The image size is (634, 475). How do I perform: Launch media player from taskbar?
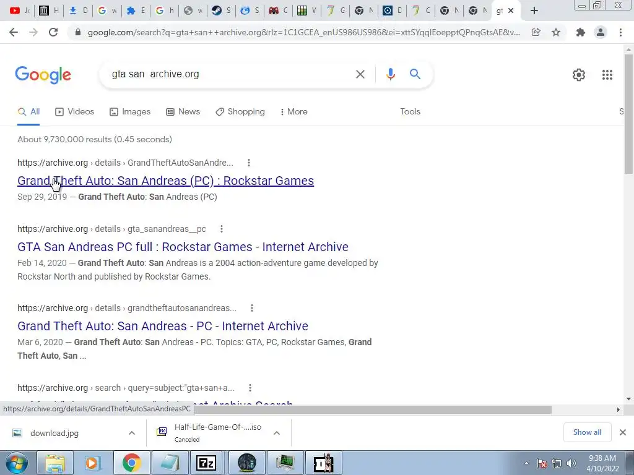(x=93, y=463)
